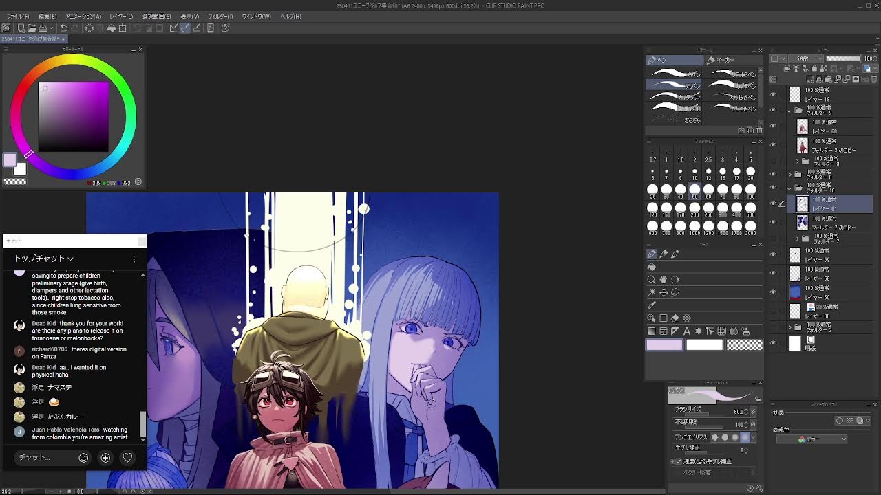Hide layer レイヤー 59
Viewport: 881px width, 495px height.
(x=773, y=255)
